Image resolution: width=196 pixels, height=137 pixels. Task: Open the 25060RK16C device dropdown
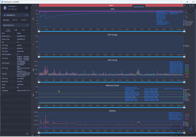coord(15,15)
